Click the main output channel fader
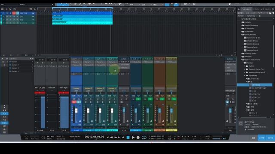 [x=230, y=110]
